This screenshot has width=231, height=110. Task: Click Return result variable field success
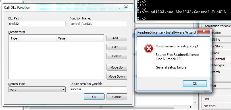coord(98,89)
